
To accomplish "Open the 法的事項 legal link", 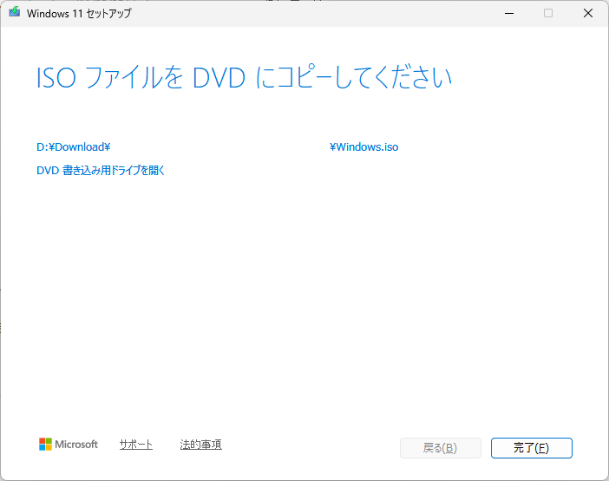I will 200,445.
